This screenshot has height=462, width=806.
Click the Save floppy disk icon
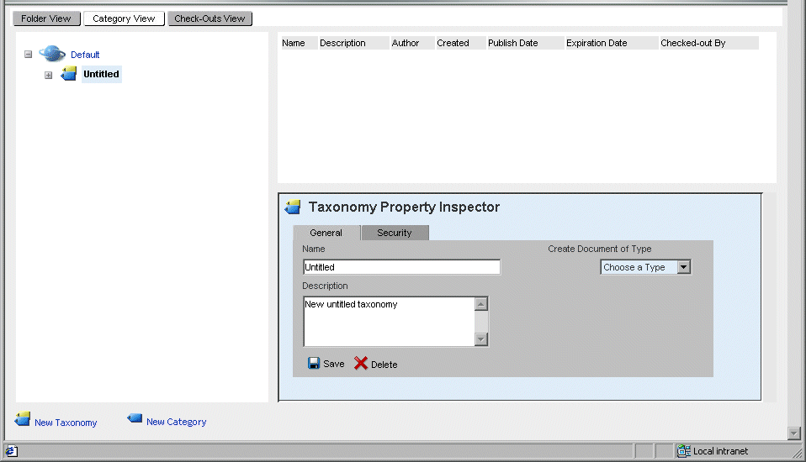[314, 364]
